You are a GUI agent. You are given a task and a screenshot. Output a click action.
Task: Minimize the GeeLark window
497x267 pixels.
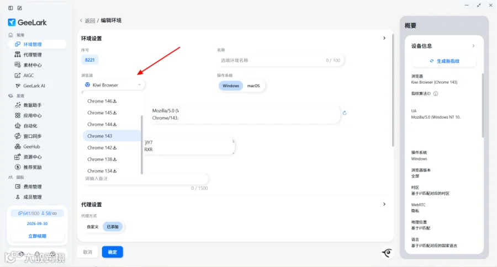(x=467, y=6)
